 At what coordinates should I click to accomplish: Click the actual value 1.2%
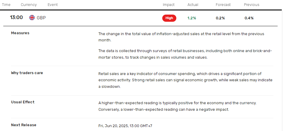(192, 18)
